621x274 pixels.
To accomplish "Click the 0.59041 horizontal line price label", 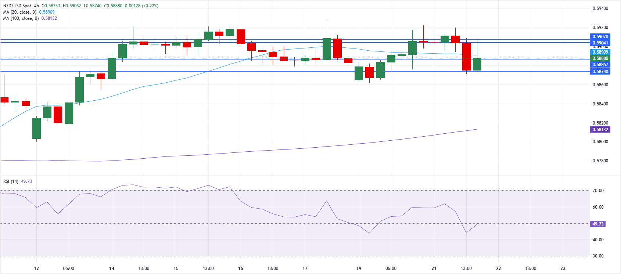I will pyautogui.click(x=600, y=43).
